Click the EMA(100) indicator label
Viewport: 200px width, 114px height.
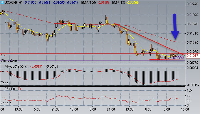(88, 3)
